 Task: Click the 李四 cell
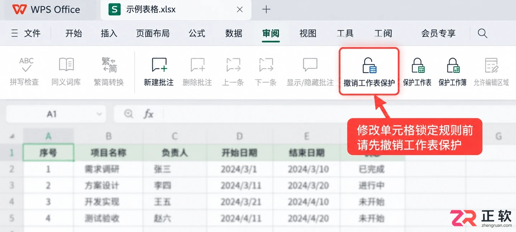(x=175, y=186)
